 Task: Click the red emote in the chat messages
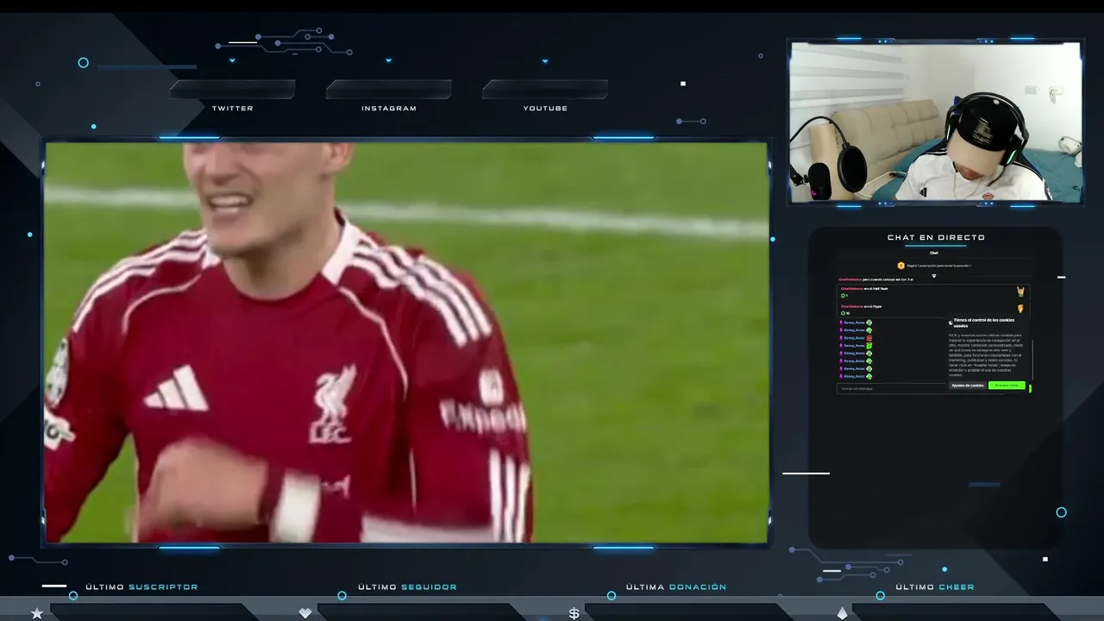(869, 338)
